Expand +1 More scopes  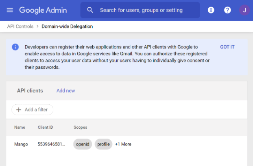tap(123, 144)
